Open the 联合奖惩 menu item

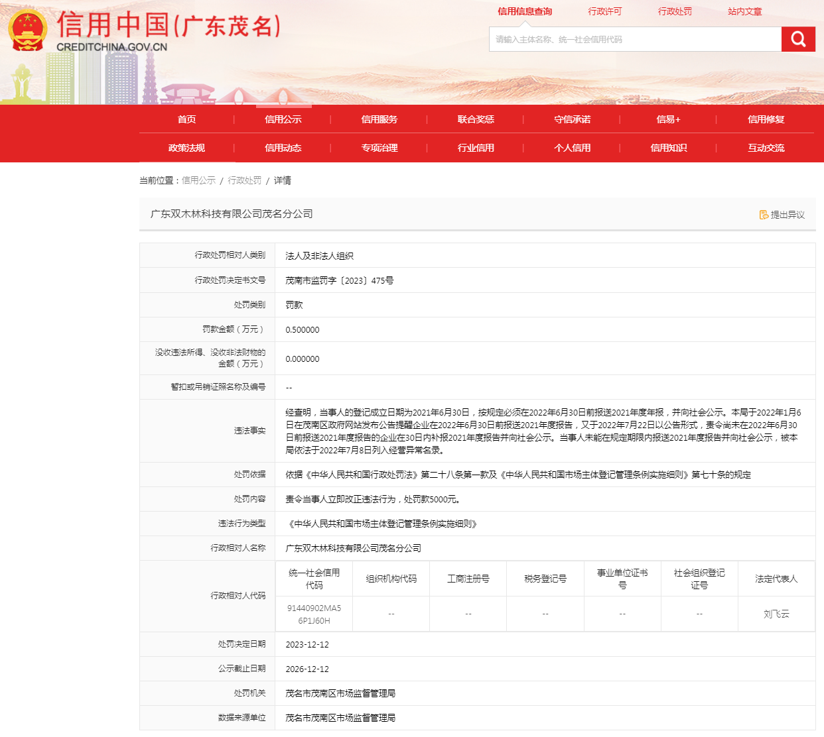476,119
